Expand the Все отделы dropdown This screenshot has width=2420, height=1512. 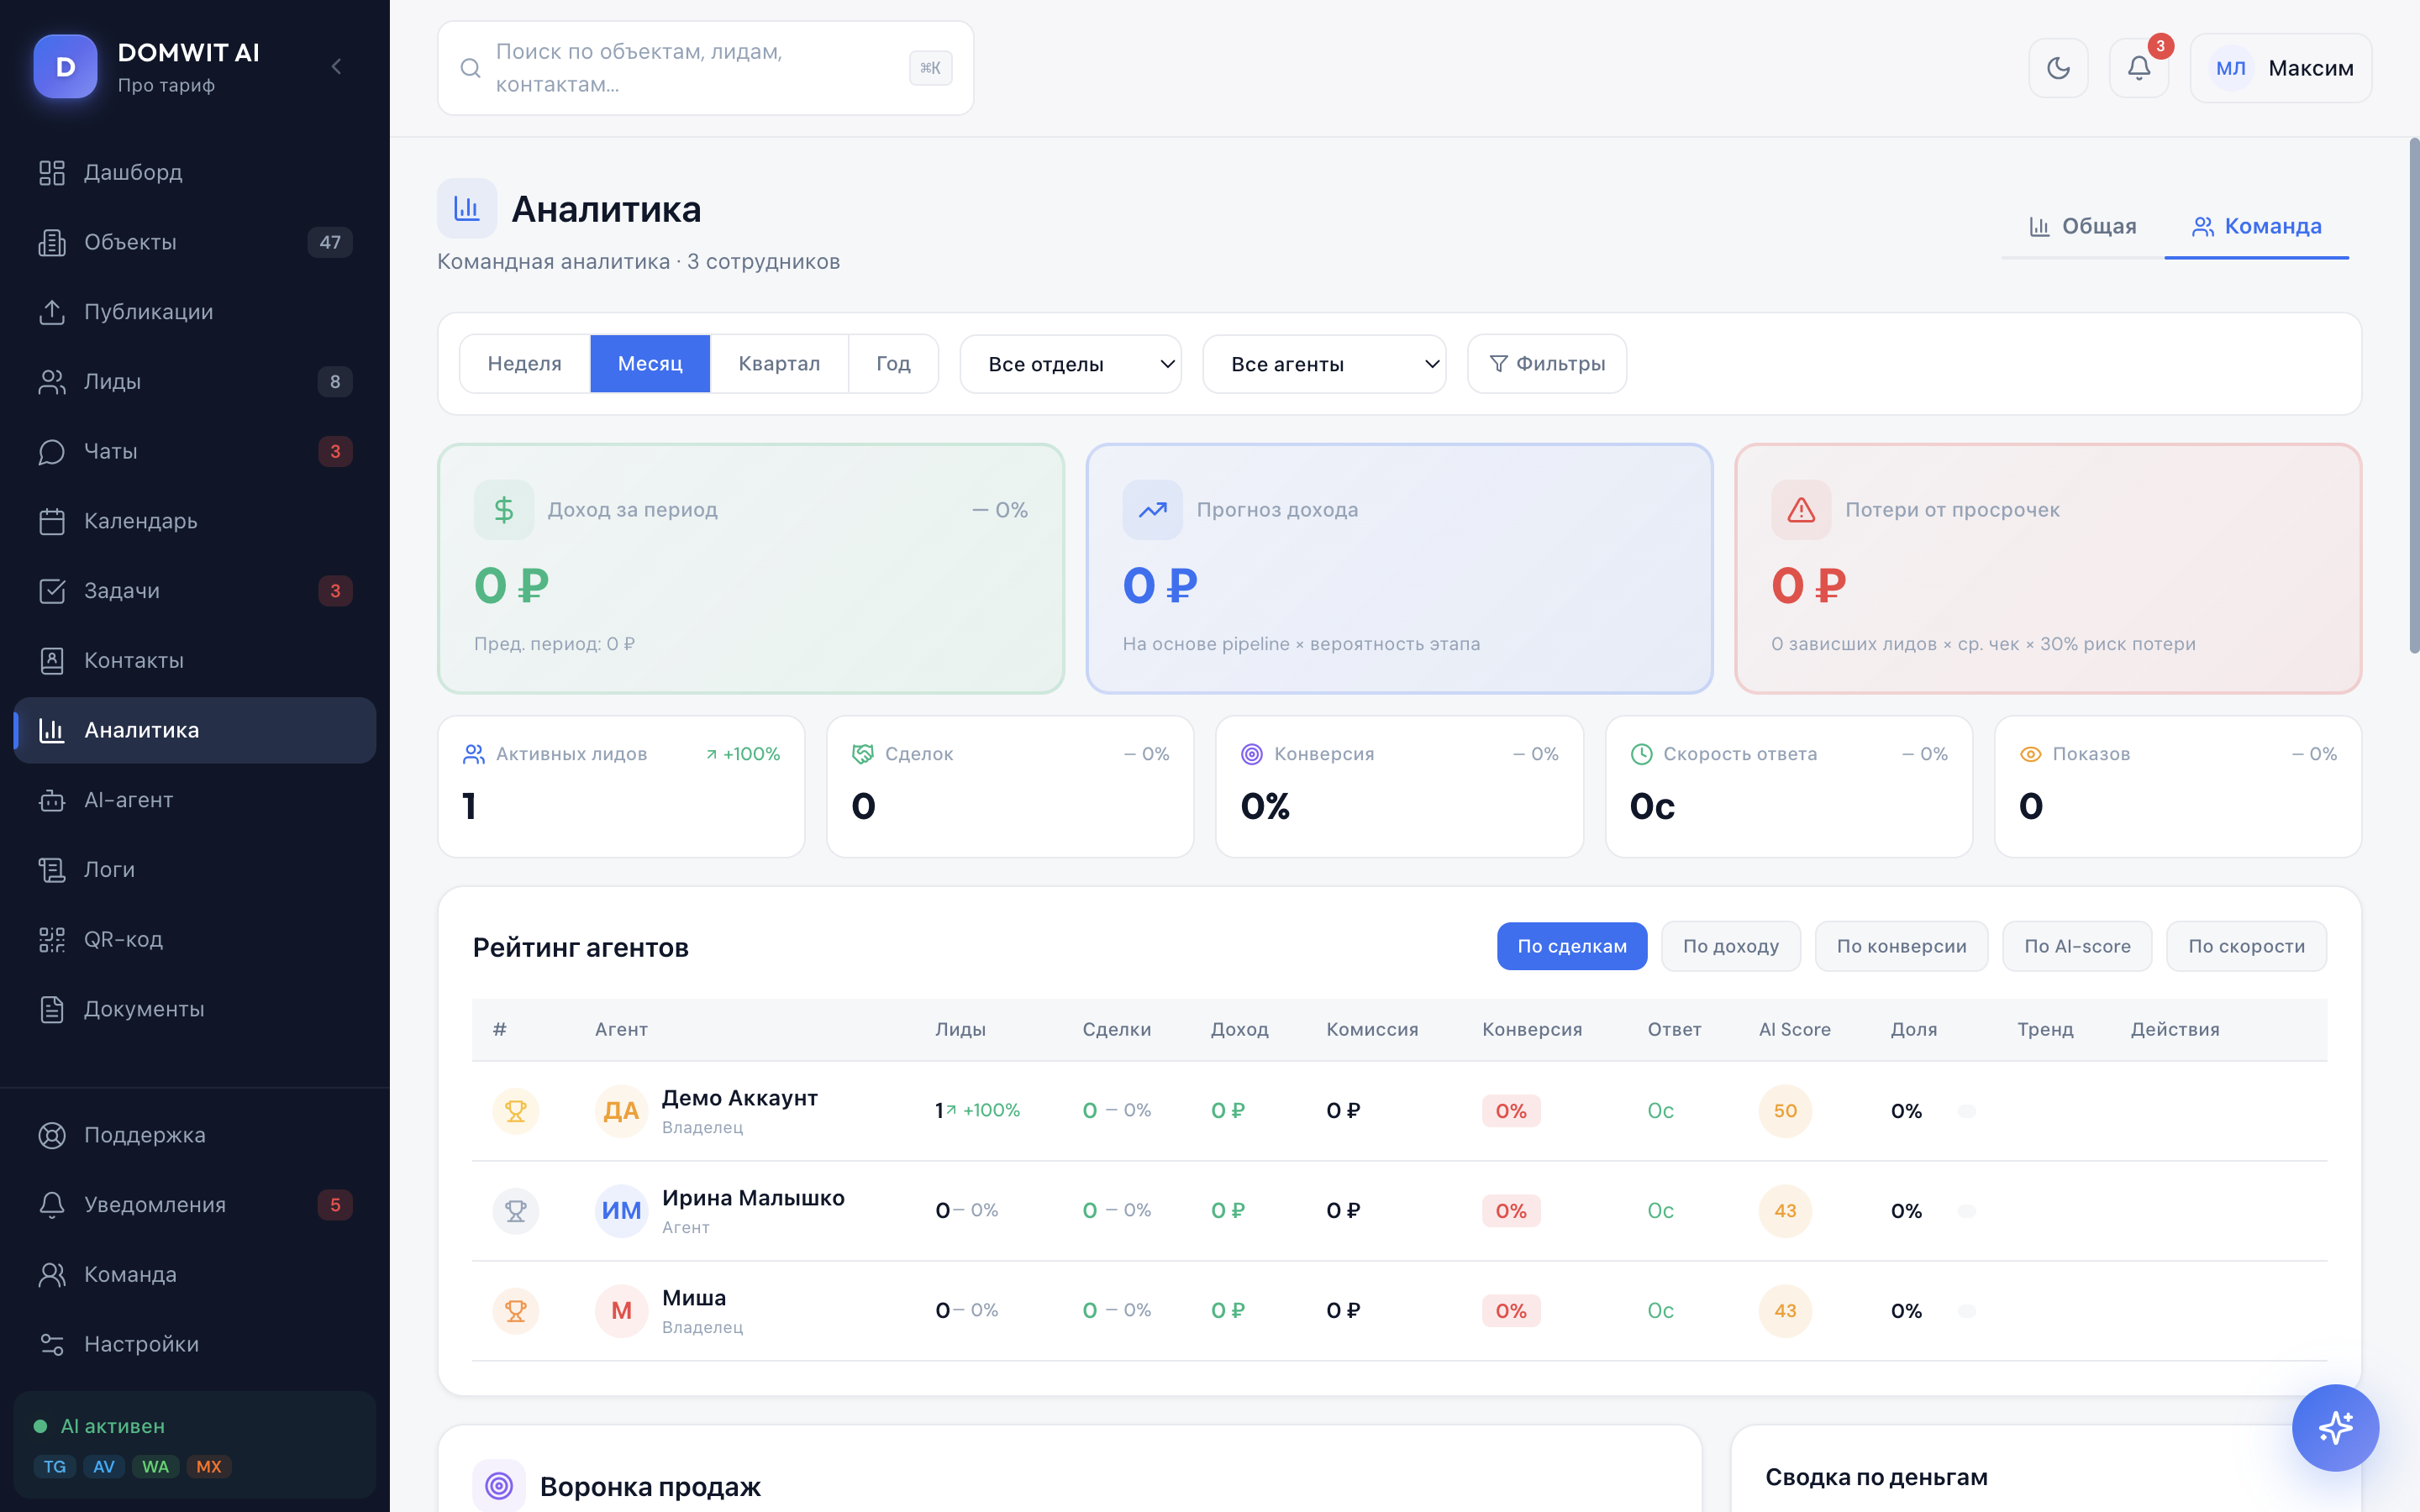[x=1069, y=363]
